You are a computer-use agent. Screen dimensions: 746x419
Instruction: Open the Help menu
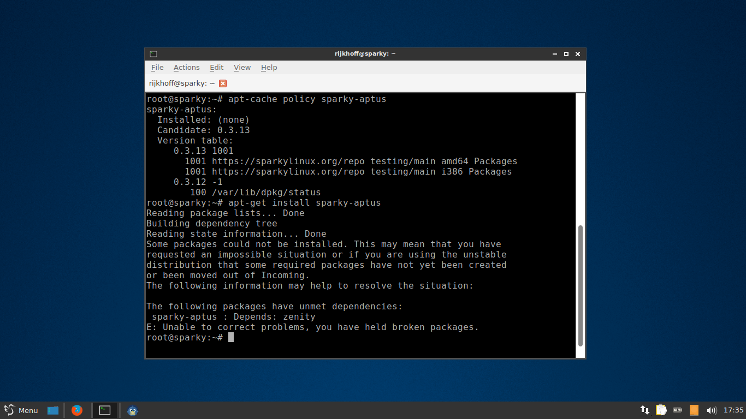269,68
